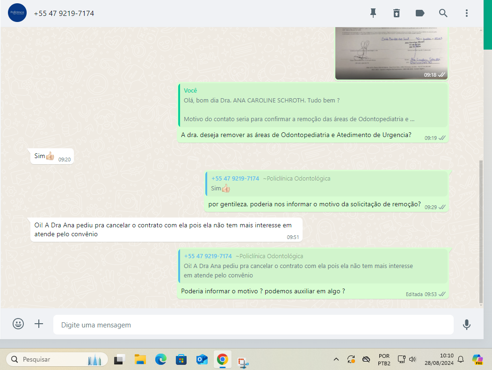Jump to quoted "Sim" reply from Policlínica Odontológica
Viewport: 492px width, 370px height.
(326, 183)
